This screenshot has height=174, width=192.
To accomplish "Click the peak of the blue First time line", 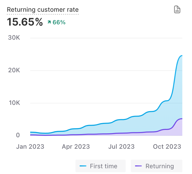I will click(182, 56).
